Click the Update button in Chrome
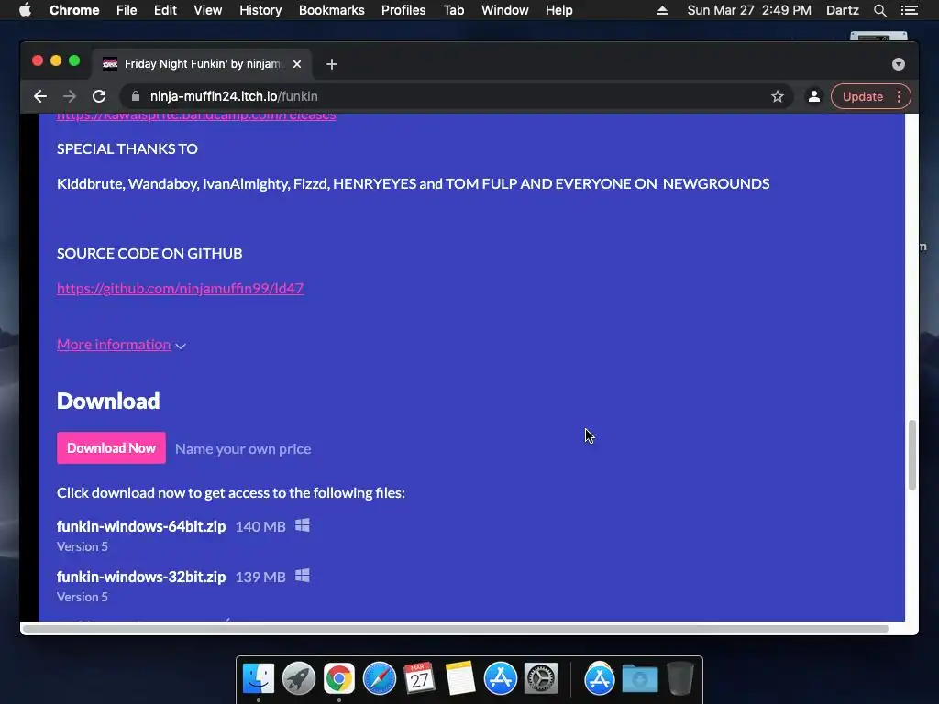The width and height of the screenshot is (939, 704). [x=862, y=96]
